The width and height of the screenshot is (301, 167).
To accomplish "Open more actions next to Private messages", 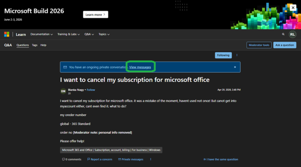I will click(x=151, y=159).
